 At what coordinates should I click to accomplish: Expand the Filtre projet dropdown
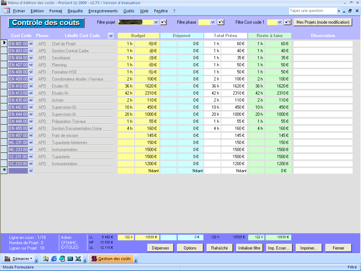pos(156,22)
